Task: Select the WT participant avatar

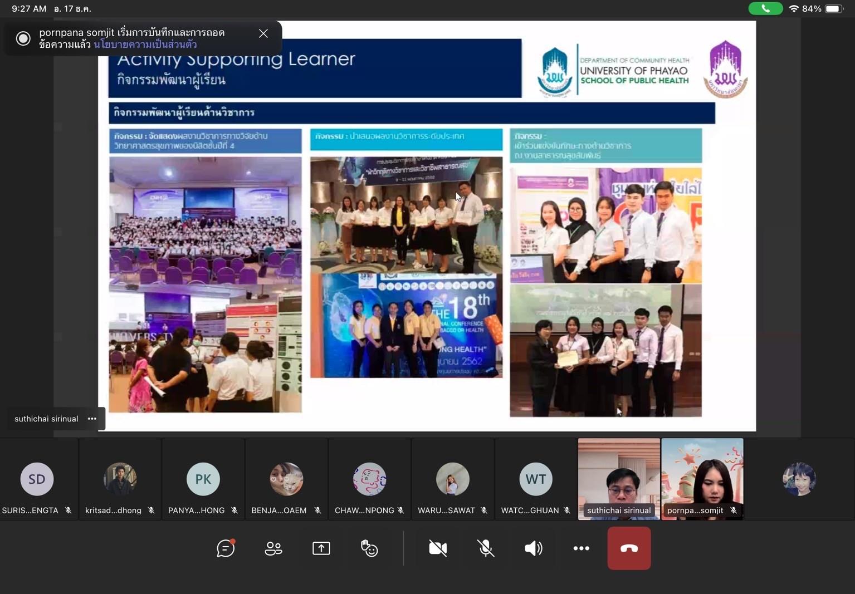Action: point(535,479)
